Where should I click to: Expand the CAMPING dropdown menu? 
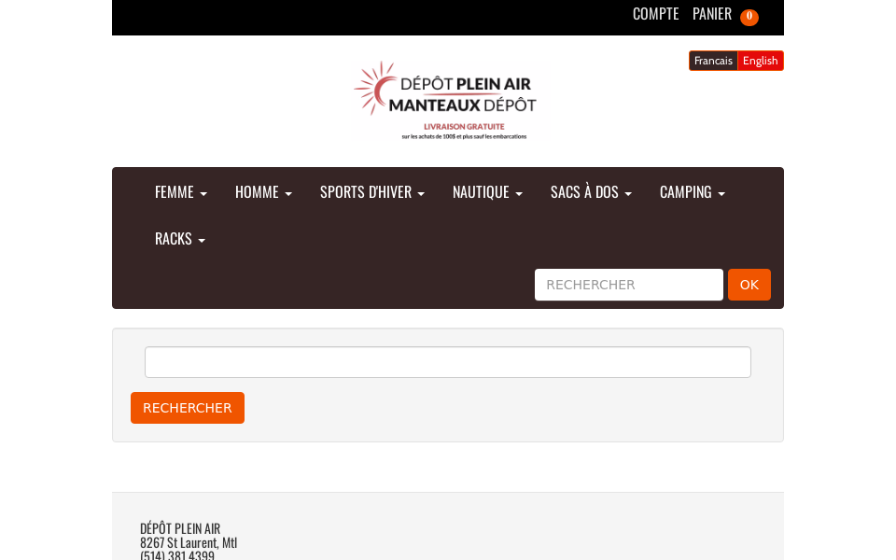coord(692,191)
